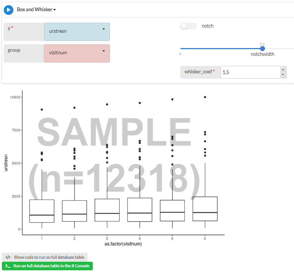Open the group dropdown showing visitnum
Viewport: 294px width, 277px height.
(77, 53)
